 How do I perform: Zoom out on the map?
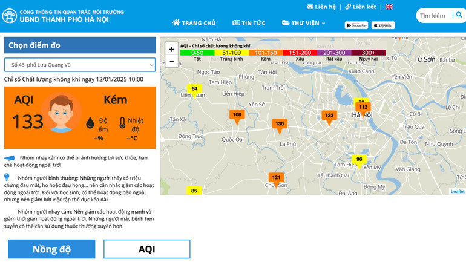point(172,61)
